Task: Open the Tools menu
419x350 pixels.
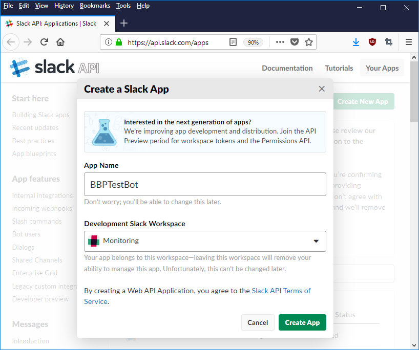Action: (123, 6)
